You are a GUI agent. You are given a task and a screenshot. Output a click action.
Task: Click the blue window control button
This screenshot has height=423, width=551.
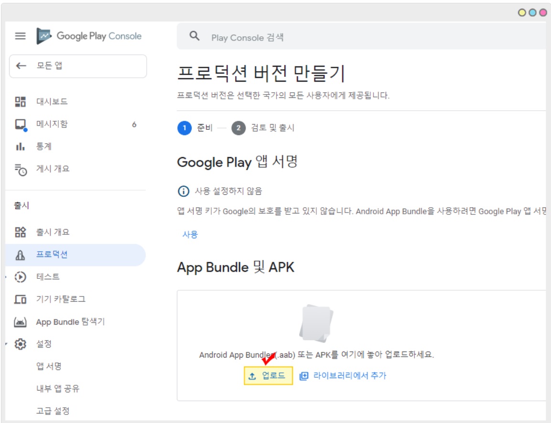click(x=532, y=12)
